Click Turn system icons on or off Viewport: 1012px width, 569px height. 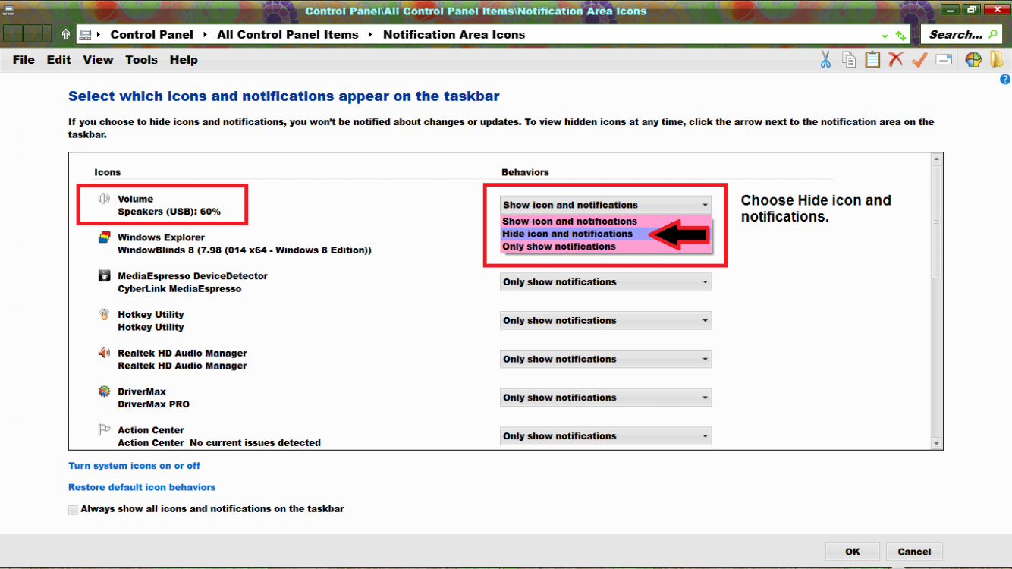coord(134,466)
